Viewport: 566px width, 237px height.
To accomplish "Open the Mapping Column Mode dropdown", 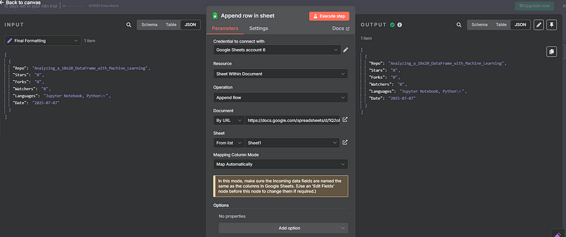I will click(x=281, y=164).
